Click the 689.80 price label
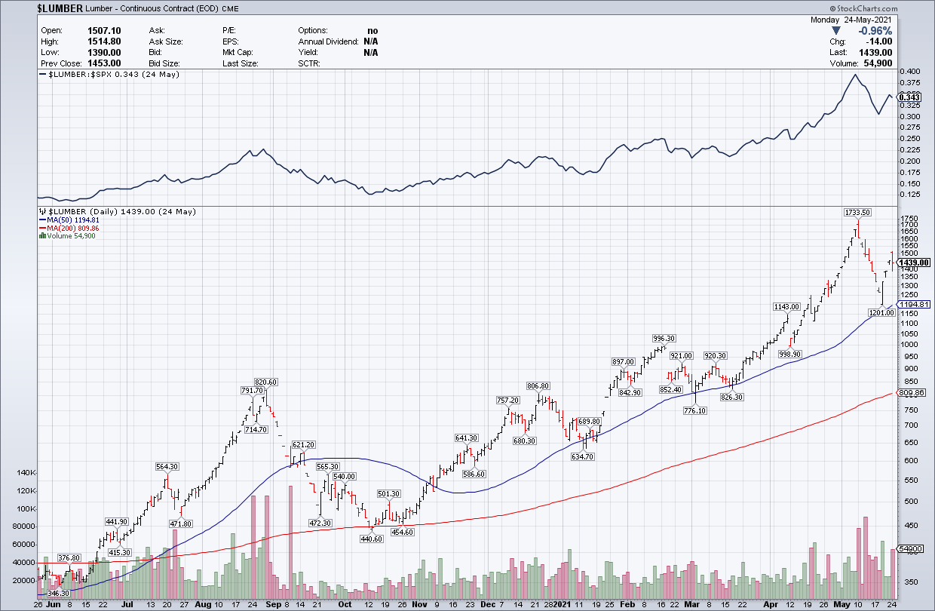The height and width of the screenshot is (611, 935). (x=589, y=422)
